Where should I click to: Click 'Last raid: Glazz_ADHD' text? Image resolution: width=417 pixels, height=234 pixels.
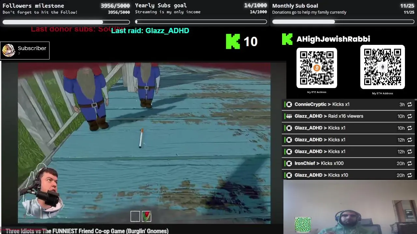pos(150,31)
